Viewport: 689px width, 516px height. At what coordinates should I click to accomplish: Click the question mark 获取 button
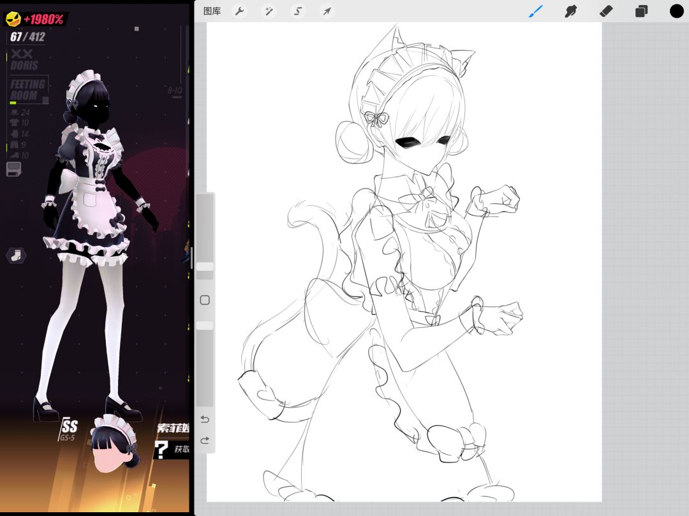[172, 449]
